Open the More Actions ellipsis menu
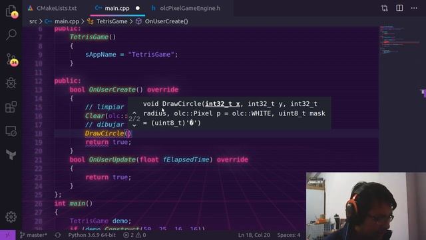This screenshot has width=426, height=240. 414,8
